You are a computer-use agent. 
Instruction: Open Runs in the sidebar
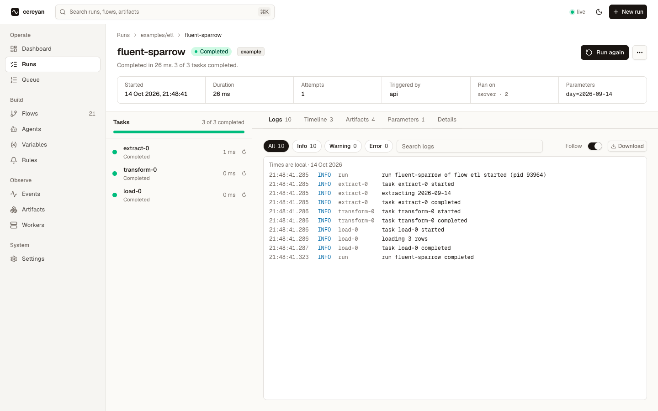(x=53, y=64)
